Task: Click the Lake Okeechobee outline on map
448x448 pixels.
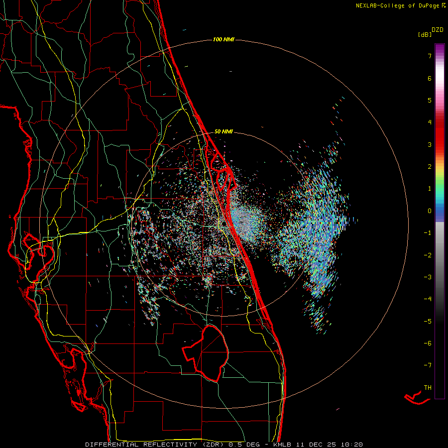Action: pos(206,354)
